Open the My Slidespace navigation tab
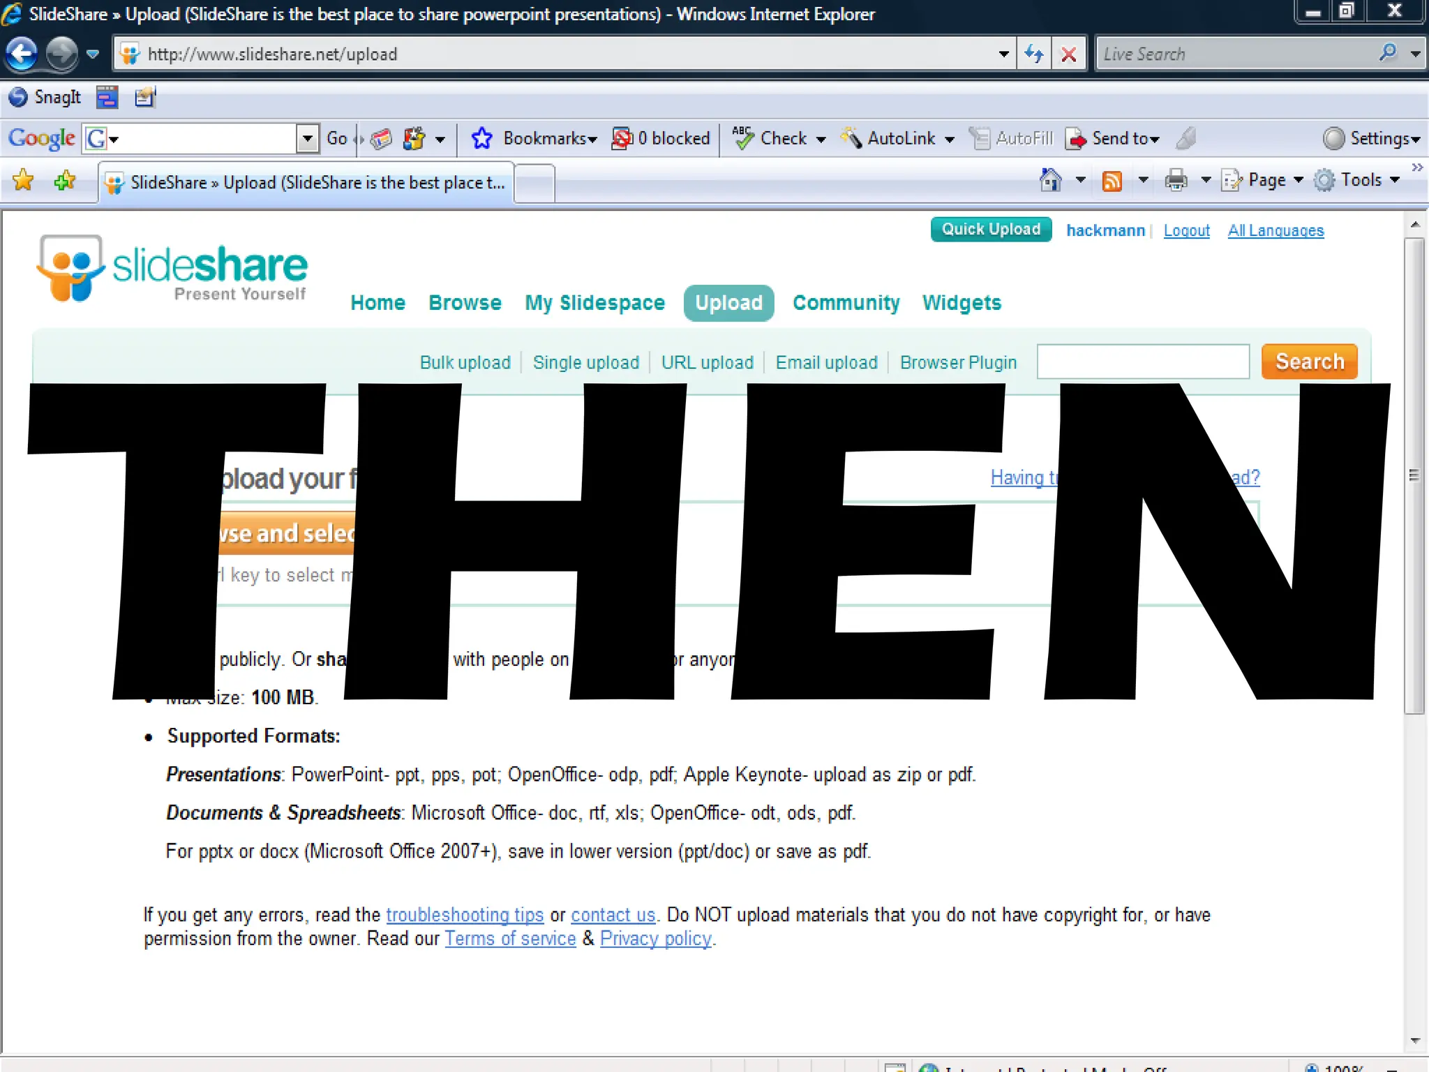Viewport: 1429px width, 1072px height. [x=594, y=303]
